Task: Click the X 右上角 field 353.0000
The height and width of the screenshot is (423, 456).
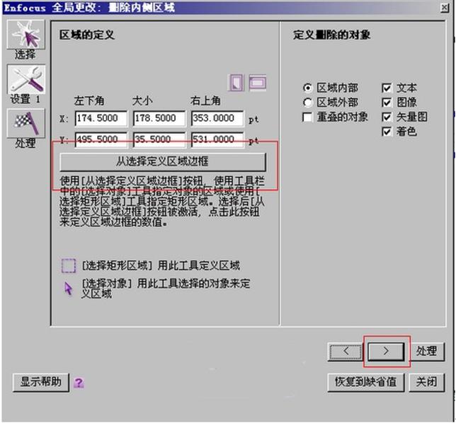Action: coord(217,118)
